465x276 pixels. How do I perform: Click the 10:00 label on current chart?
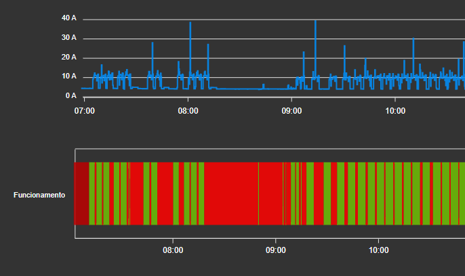click(395, 111)
